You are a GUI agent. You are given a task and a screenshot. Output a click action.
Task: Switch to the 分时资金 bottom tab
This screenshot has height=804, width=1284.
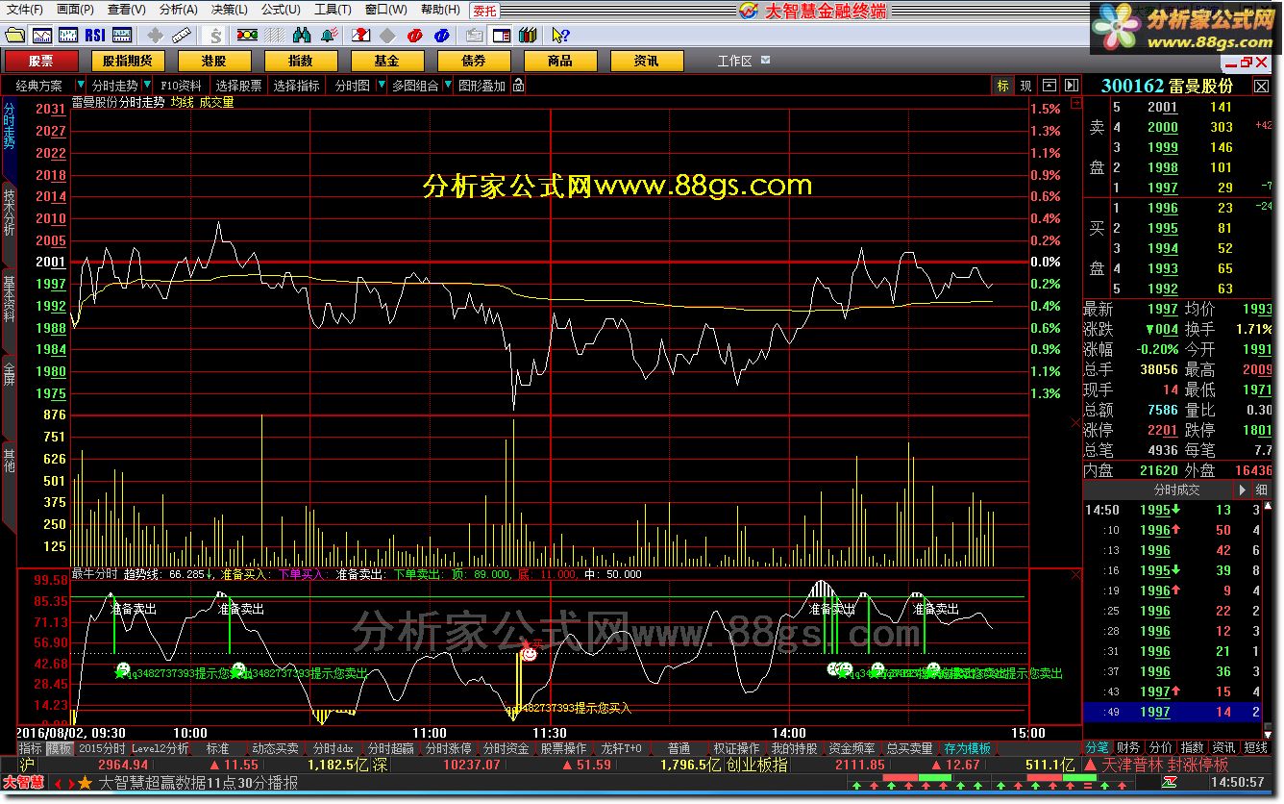506,748
